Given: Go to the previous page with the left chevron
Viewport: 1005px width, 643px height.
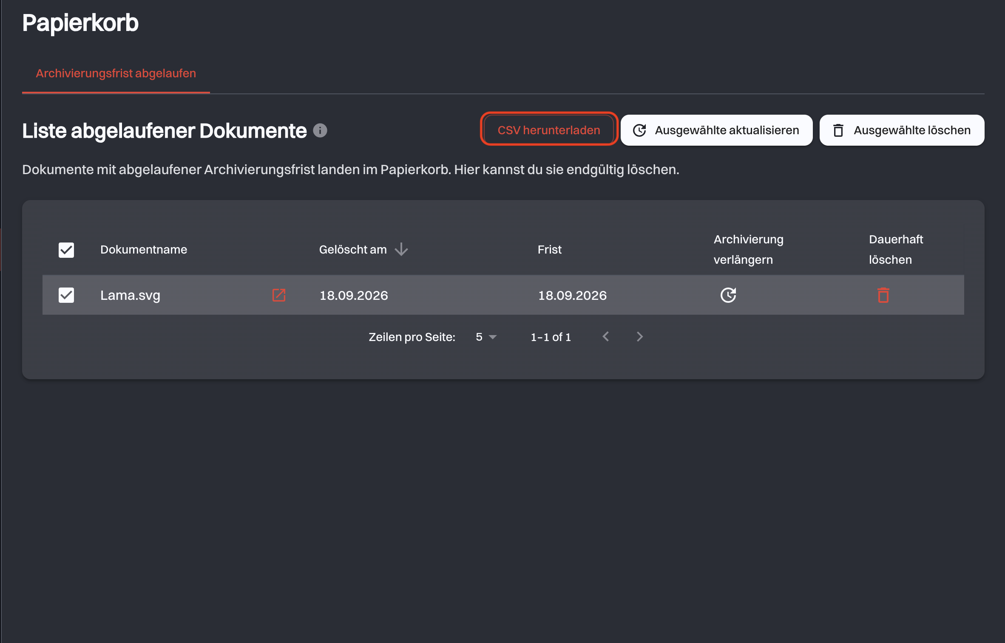Looking at the screenshot, I should coord(606,337).
